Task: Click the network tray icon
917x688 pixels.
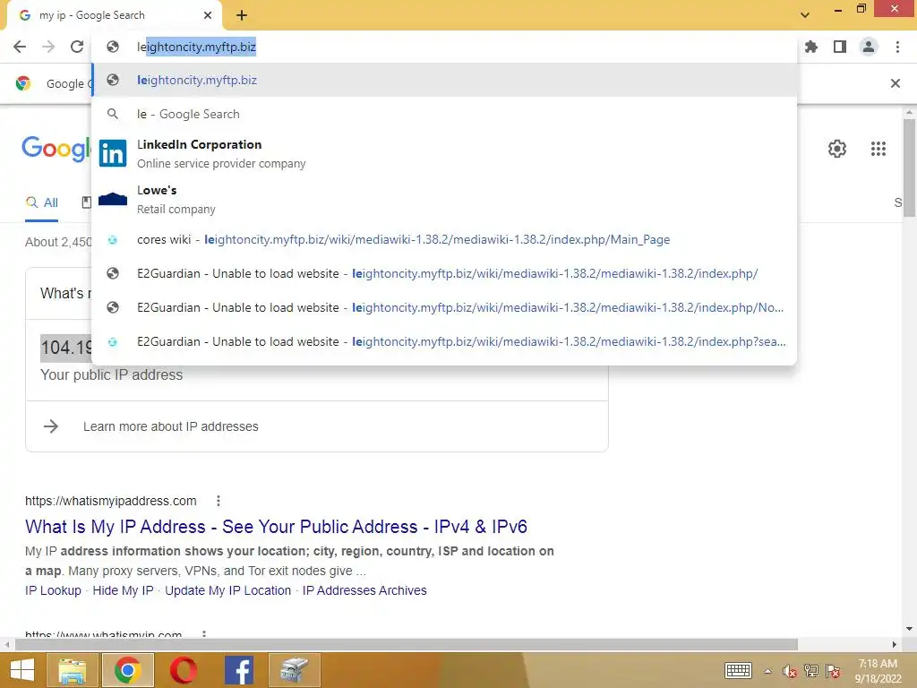Action: pos(811,670)
